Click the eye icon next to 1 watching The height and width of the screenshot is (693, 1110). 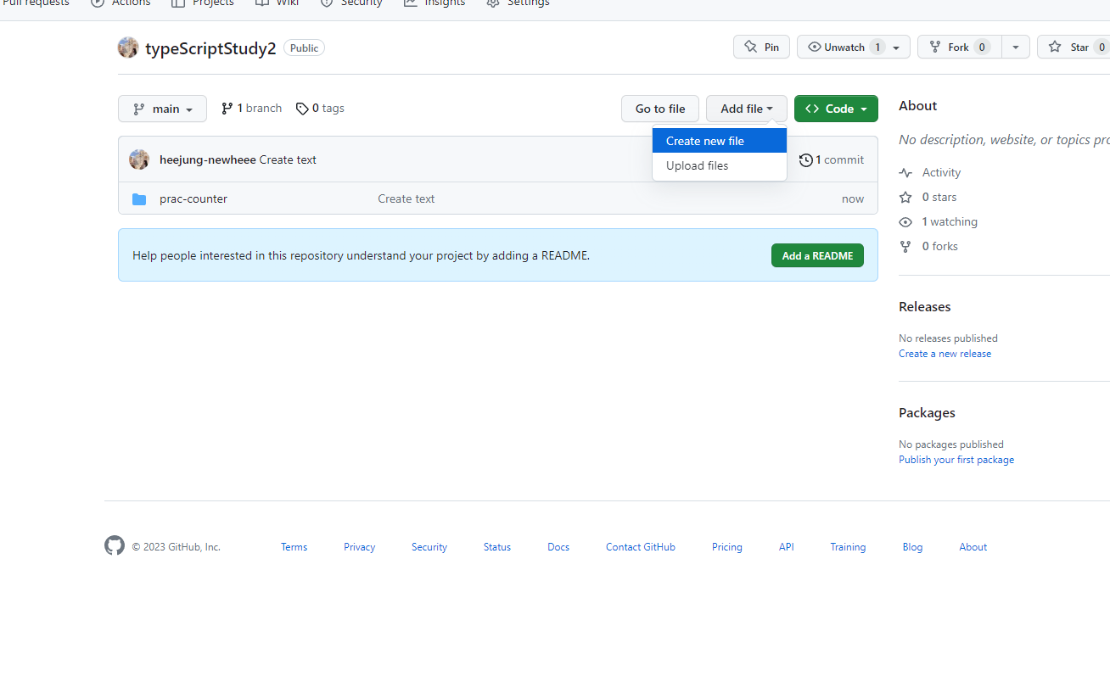click(905, 221)
